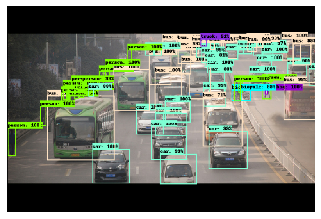Click the 'car: 90%' label
Viewport: 321px width, 219px height.
(x=299, y=61)
